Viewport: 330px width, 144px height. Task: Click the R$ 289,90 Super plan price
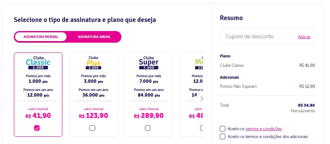click(x=149, y=116)
